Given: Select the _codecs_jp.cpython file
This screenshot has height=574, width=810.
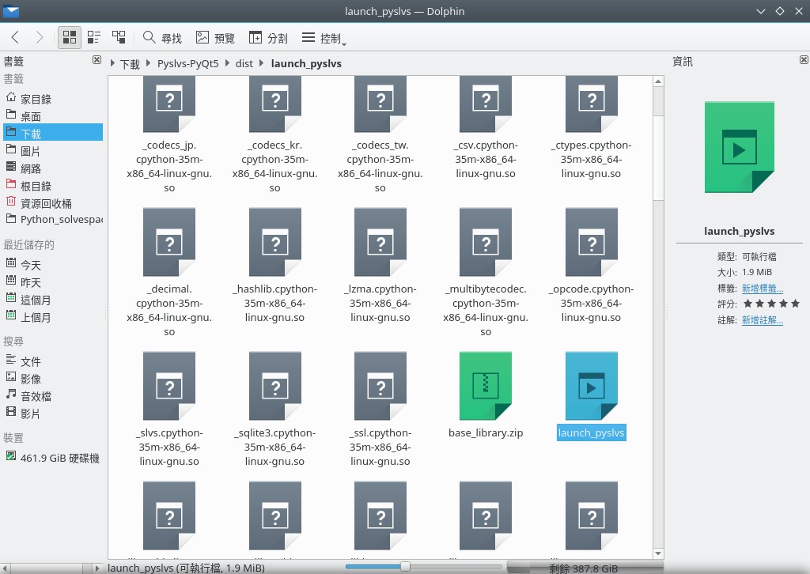Looking at the screenshot, I should [169, 135].
